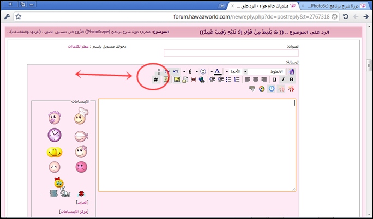
Task: Click the insert link globe icon
Action: click(202, 80)
